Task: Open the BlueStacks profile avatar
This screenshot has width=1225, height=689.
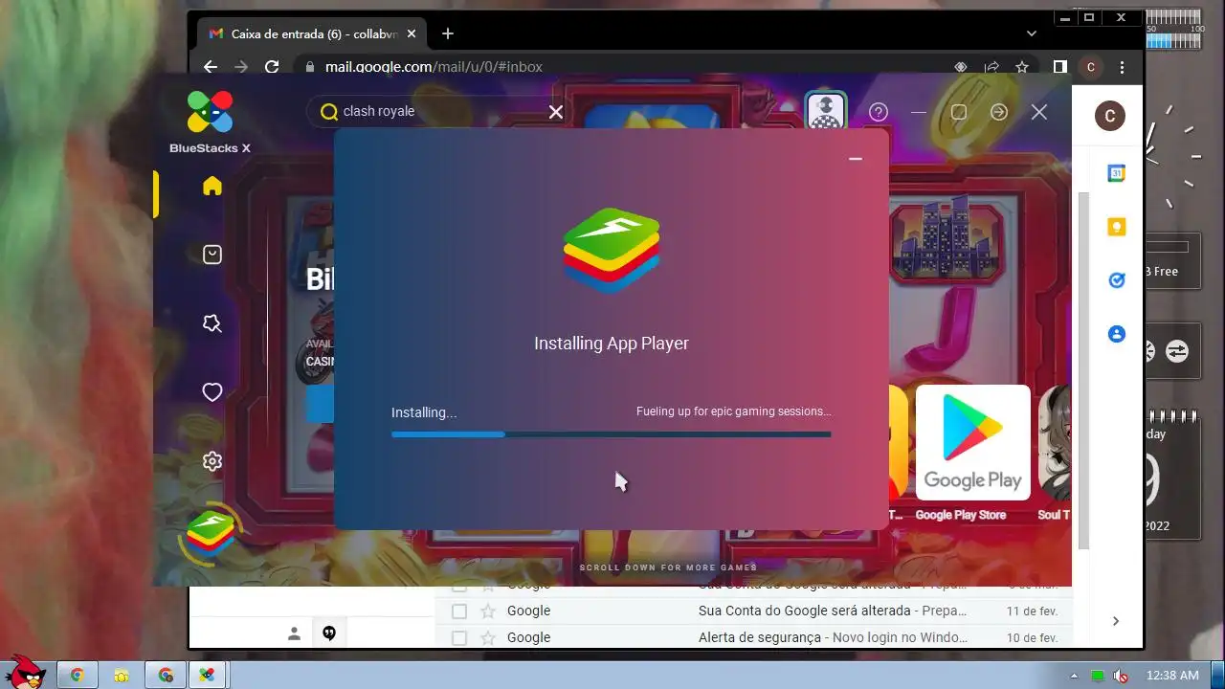Action: pos(826,112)
